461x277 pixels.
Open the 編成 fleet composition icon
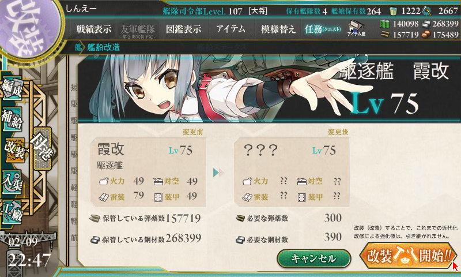click(12, 88)
